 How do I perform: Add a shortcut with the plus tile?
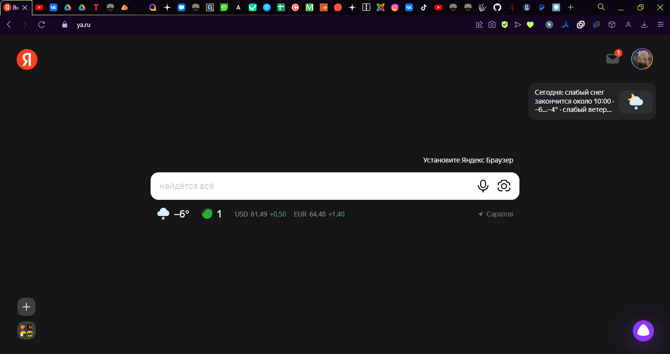(x=26, y=307)
